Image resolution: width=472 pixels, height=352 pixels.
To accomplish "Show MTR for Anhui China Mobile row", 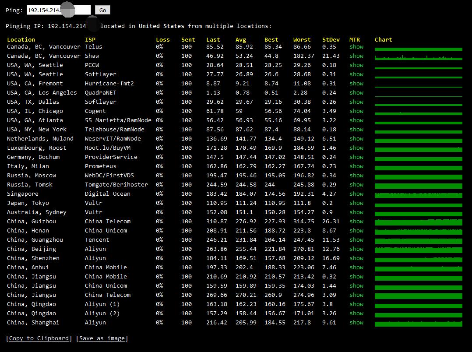I will 356,268.
